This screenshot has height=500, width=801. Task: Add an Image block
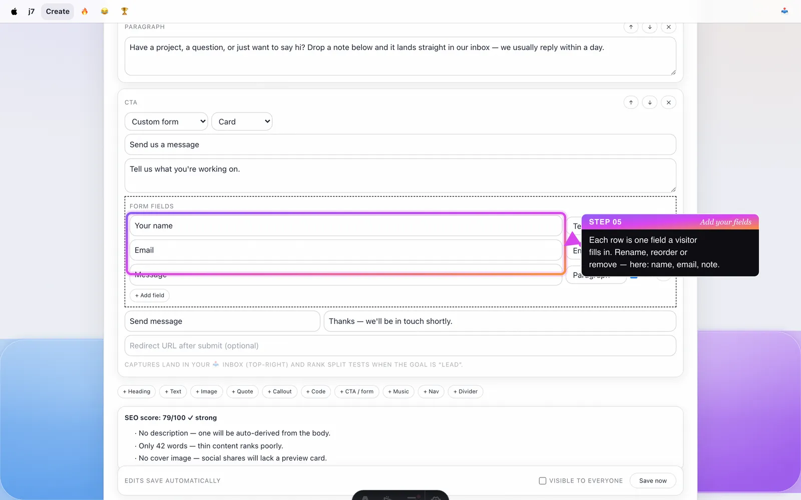tap(206, 391)
